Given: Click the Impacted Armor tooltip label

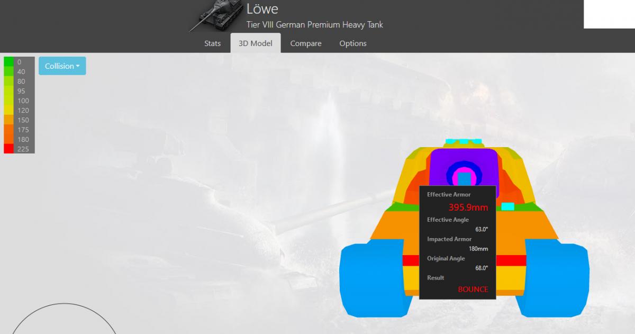Looking at the screenshot, I should click(450, 239).
